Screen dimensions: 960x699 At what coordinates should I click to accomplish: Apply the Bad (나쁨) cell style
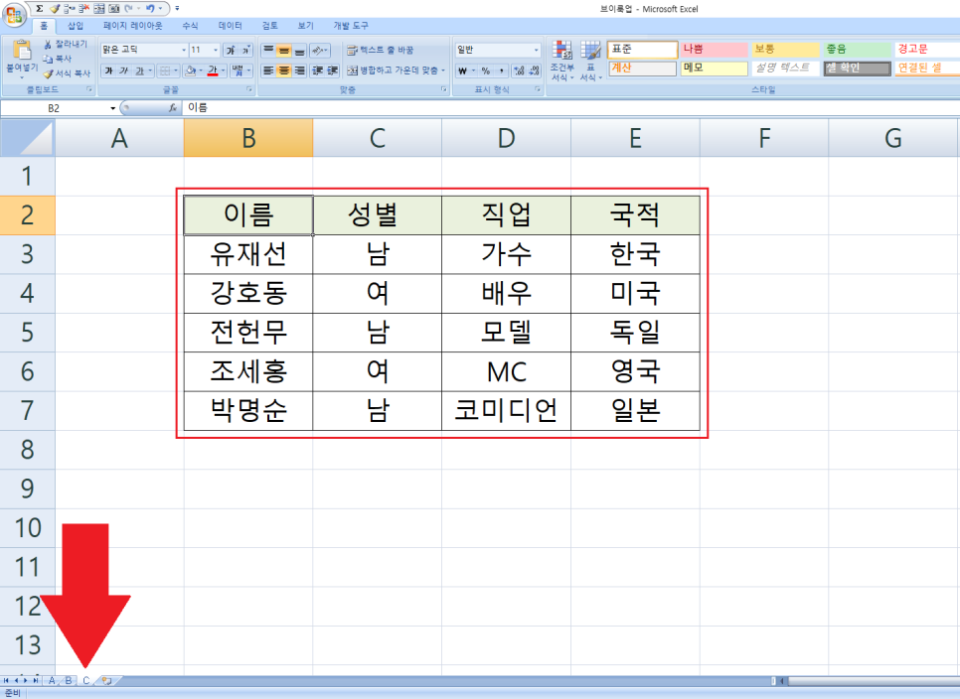(x=714, y=49)
